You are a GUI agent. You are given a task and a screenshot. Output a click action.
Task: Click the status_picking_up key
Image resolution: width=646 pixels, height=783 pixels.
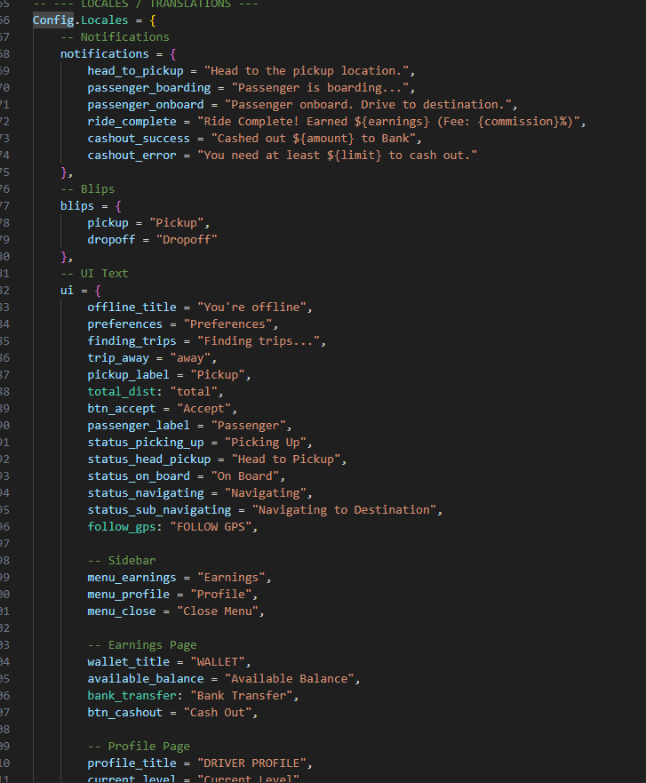146,443
